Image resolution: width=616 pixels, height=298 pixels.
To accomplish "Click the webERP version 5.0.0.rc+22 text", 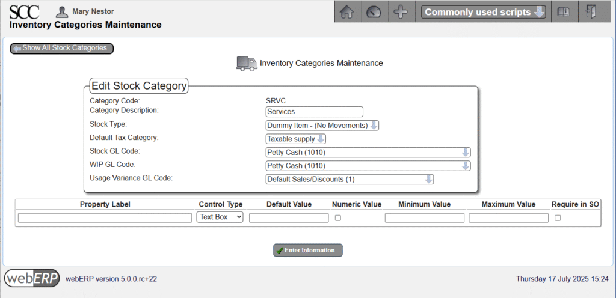I will click(x=111, y=279).
